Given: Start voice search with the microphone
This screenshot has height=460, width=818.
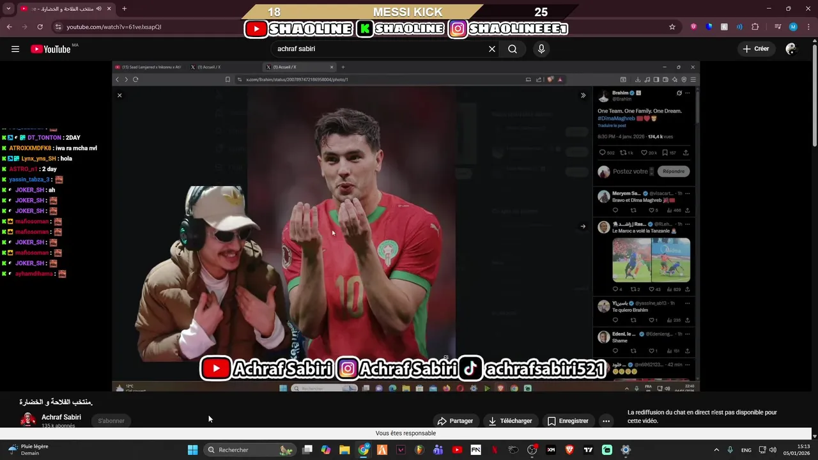Looking at the screenshot, I should (541, 49).
